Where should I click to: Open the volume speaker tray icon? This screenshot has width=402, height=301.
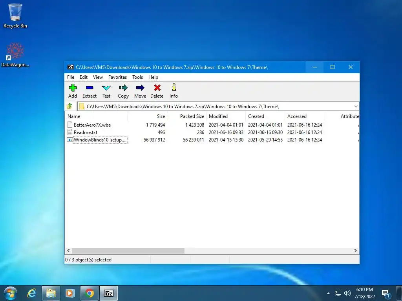click(347, 293)
